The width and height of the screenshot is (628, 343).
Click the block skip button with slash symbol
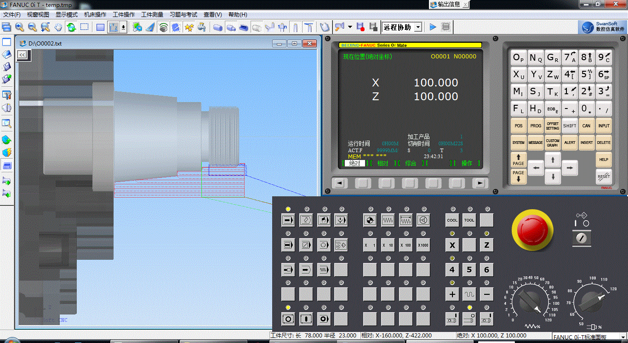[x=305, y=245]
